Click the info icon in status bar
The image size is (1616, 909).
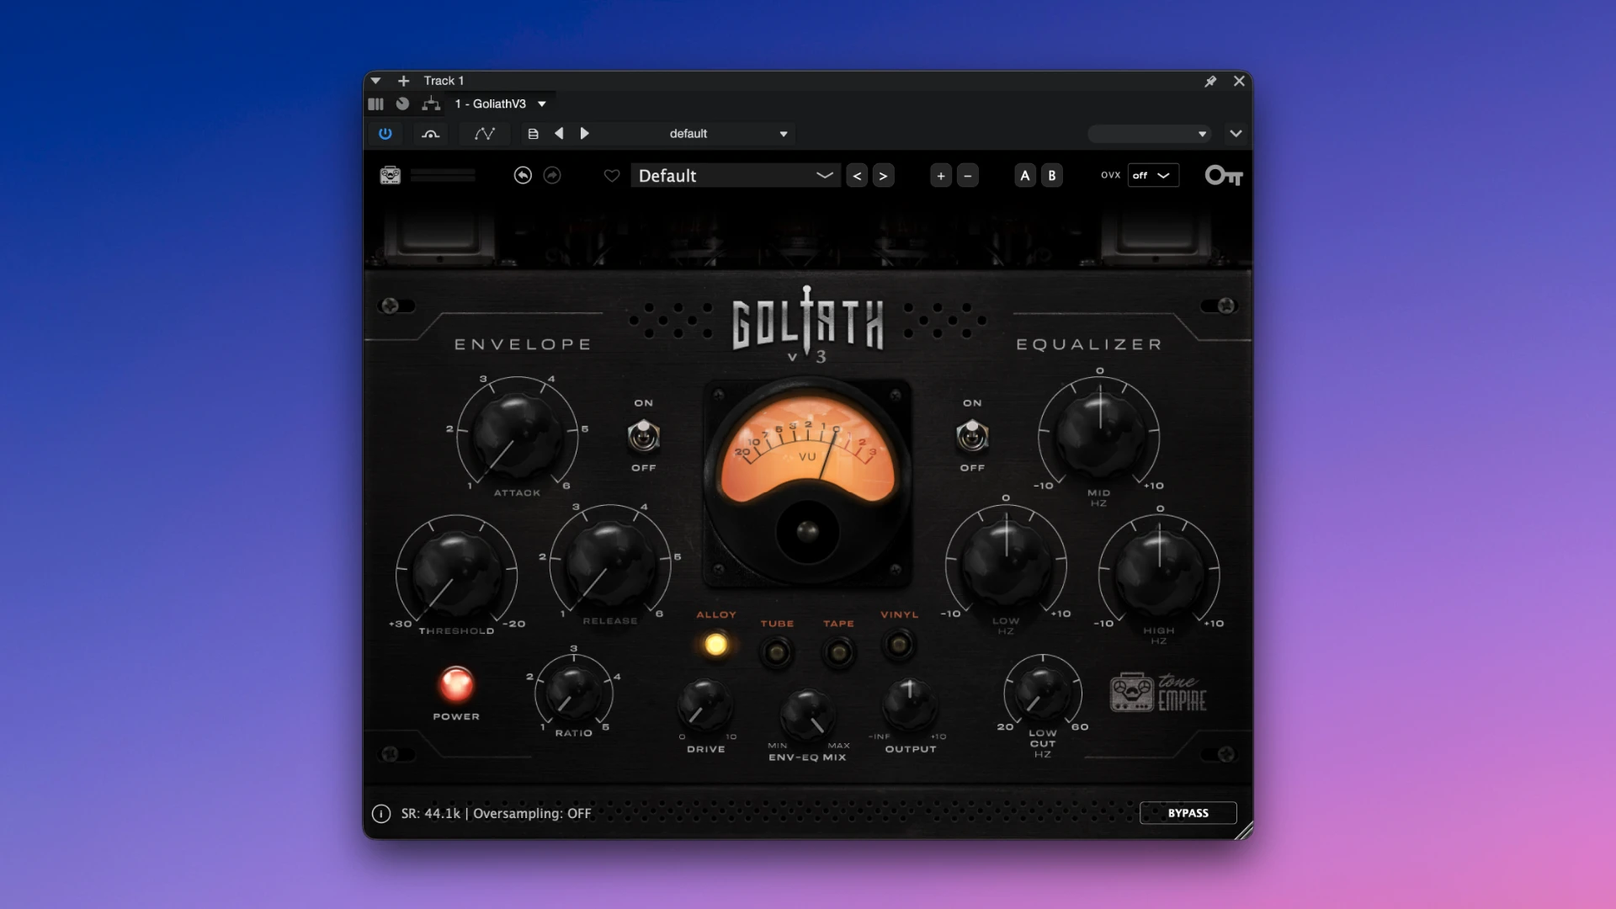[381, 814]
